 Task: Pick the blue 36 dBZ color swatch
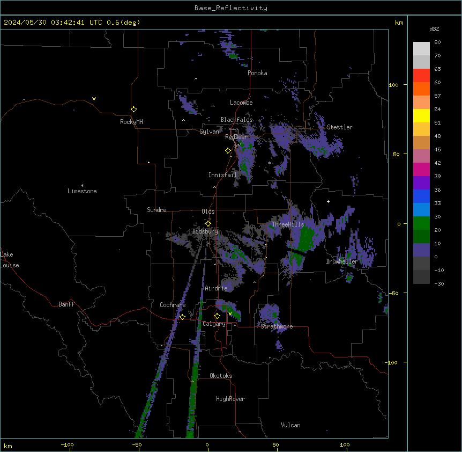421,196
